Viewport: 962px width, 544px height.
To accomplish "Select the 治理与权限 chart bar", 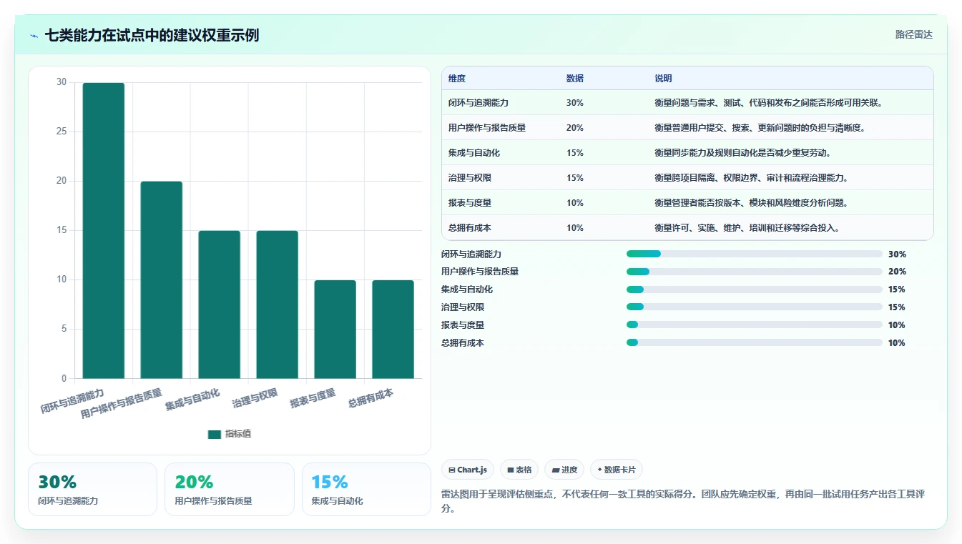I will coord(278,305).
